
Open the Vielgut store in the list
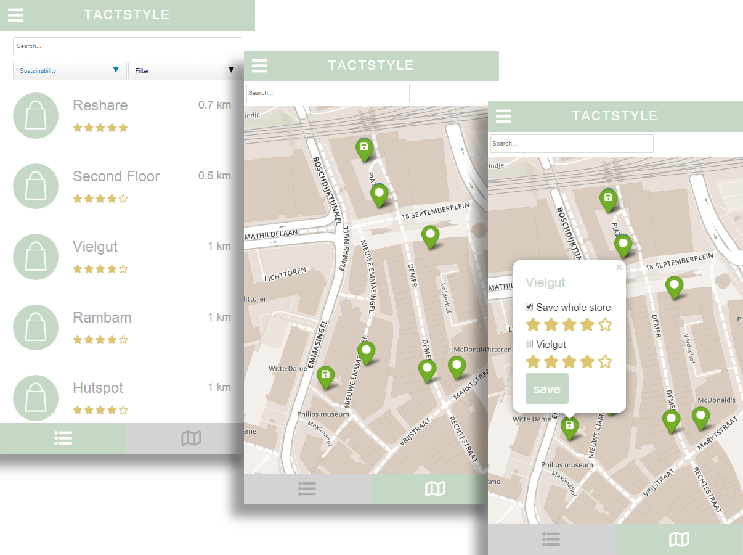95,247
